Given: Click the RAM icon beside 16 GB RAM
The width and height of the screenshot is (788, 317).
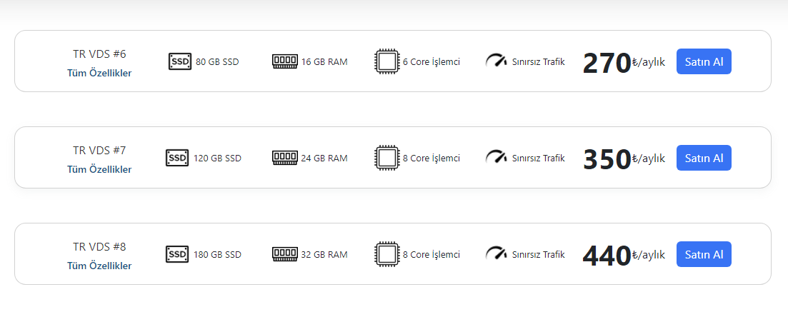Looking at the screenshot, I should click(x=285, y=61).
